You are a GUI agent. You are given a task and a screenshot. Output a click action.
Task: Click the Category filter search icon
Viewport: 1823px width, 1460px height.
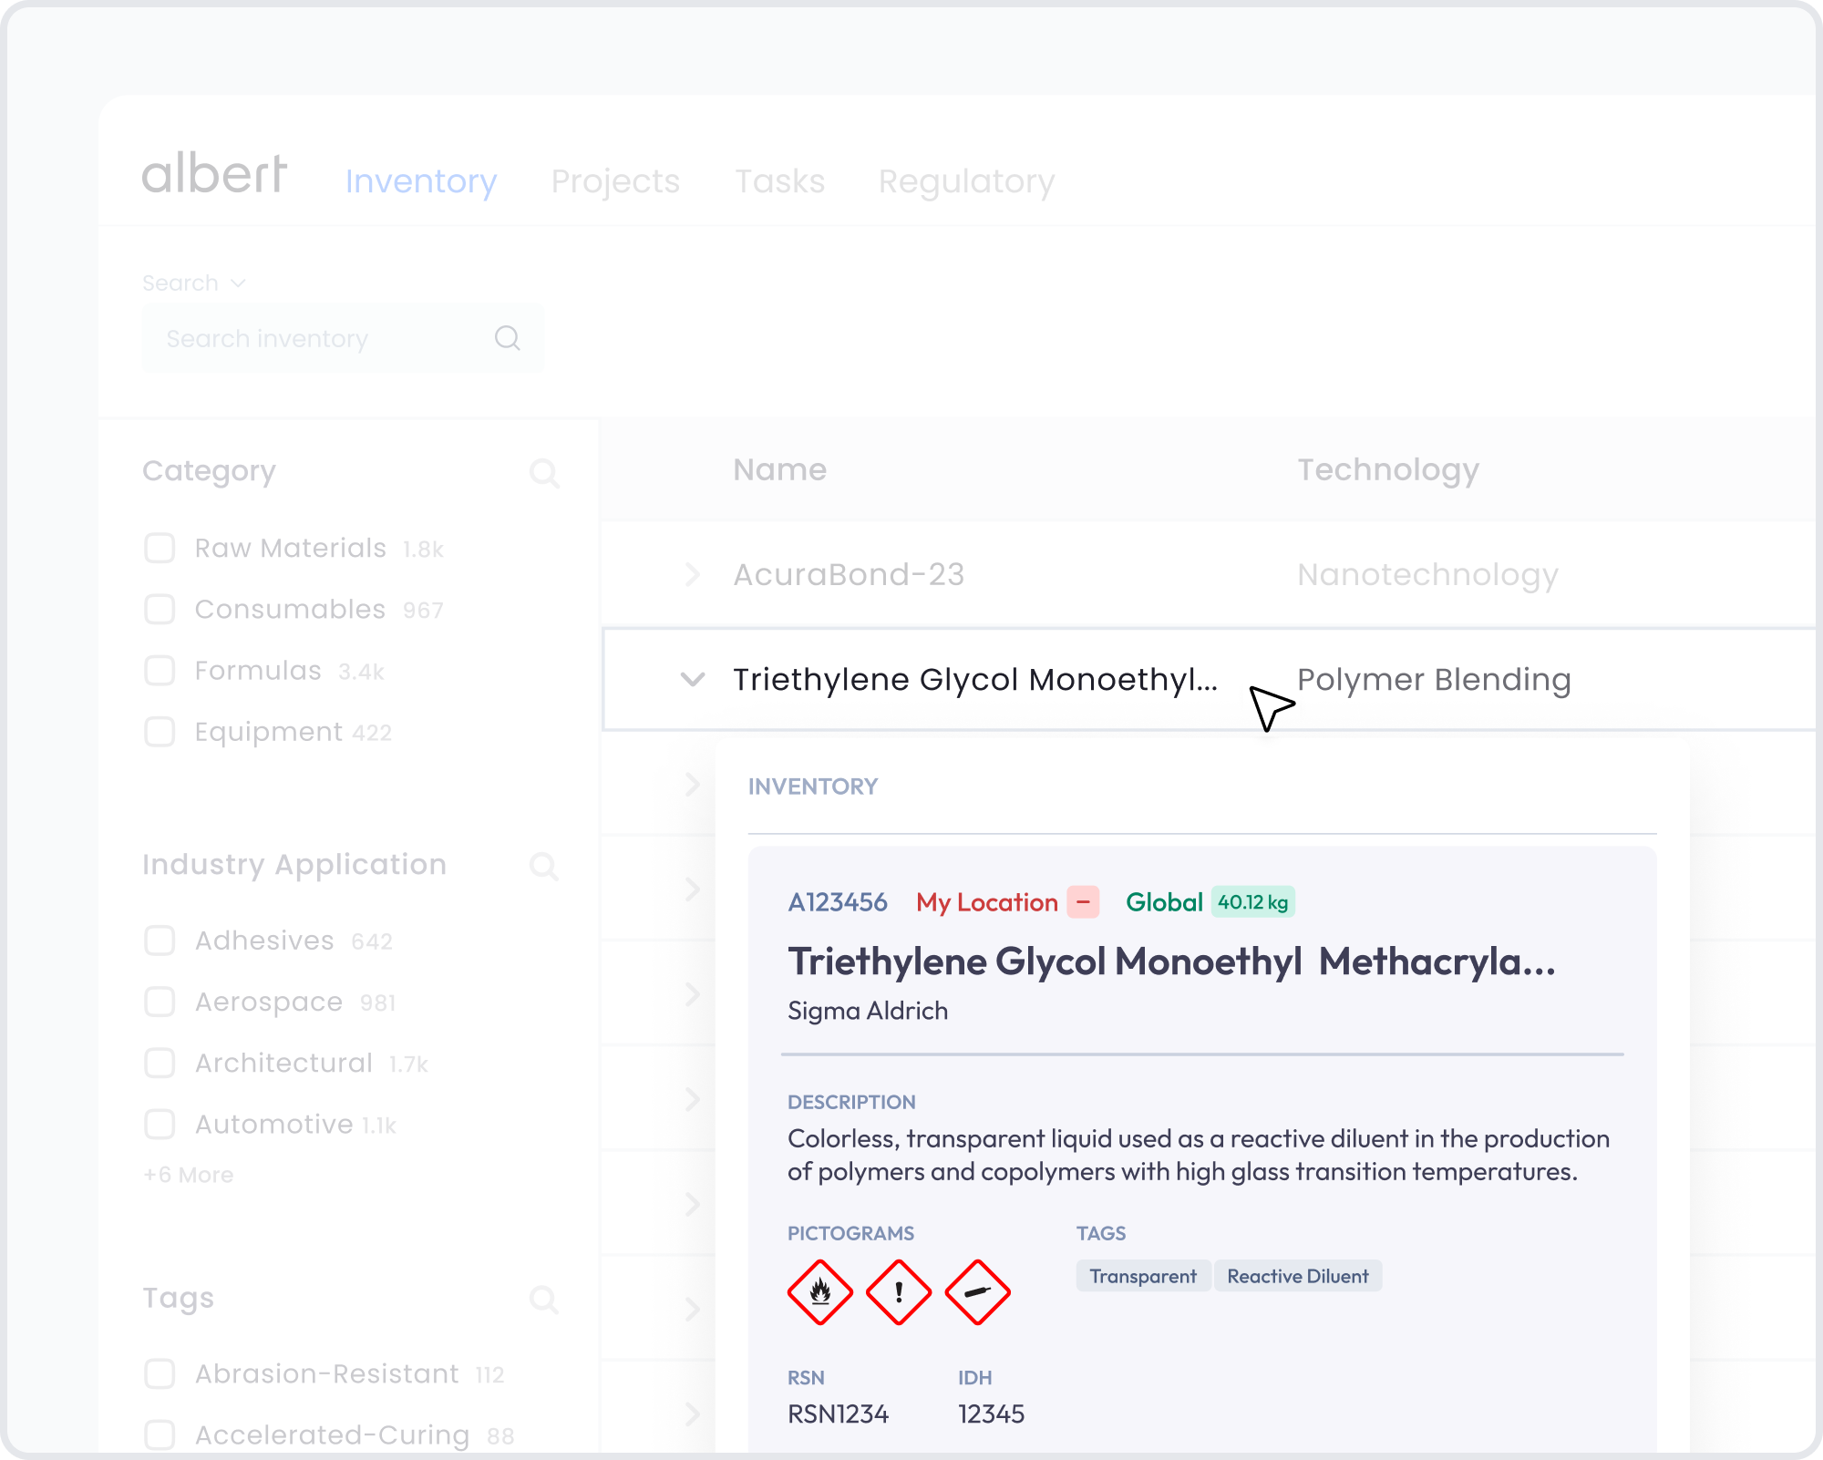tap(544, 473)
